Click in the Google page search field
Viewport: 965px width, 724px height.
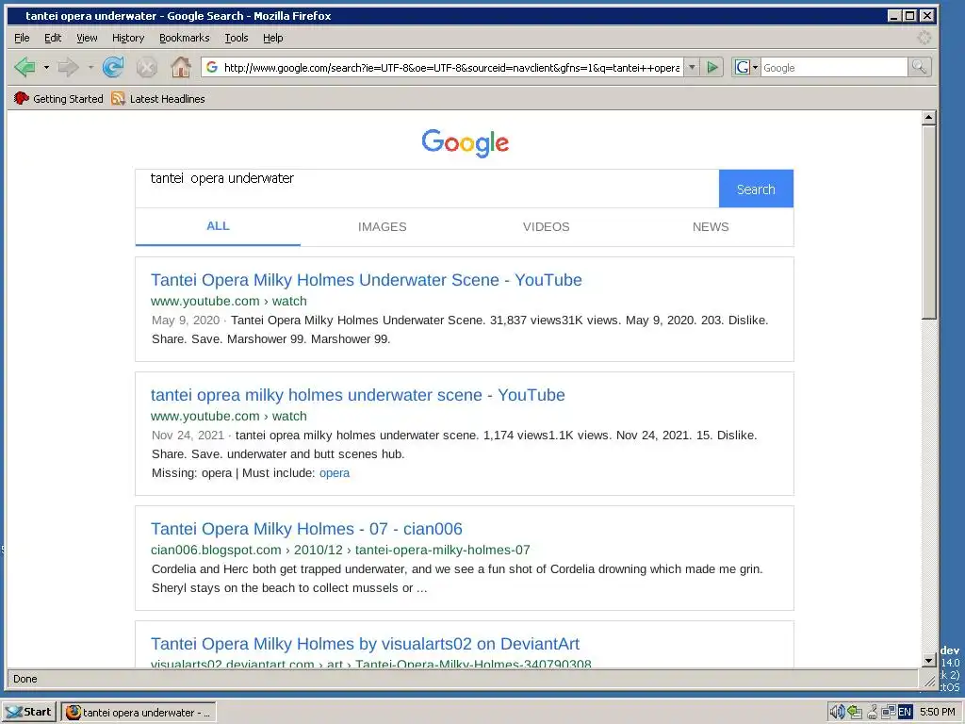427,189
